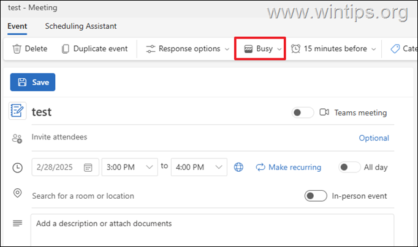Screen dimensions: 418x247
Task: Expand the Busy status chevron
Action: [279, 49]
